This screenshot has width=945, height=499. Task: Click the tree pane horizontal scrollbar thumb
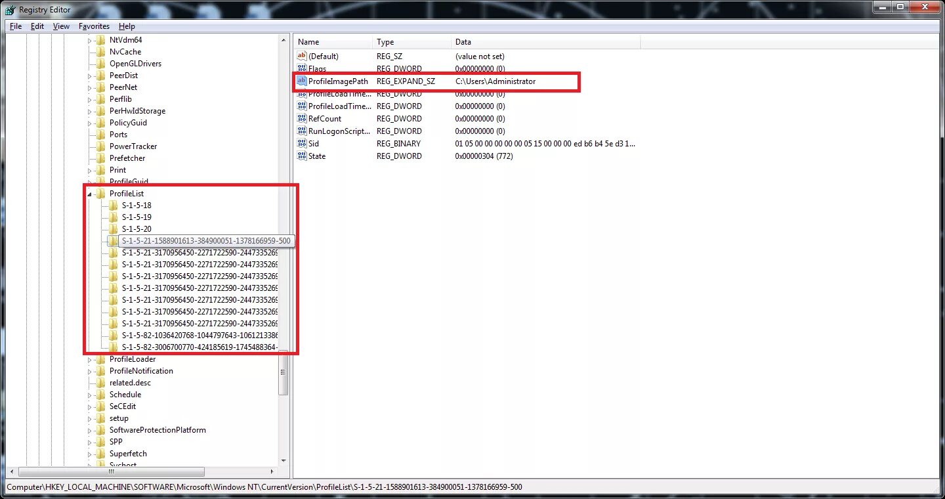point(111,471)
